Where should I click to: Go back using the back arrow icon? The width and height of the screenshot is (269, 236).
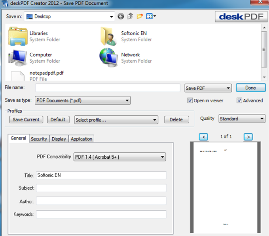[121, 16]
